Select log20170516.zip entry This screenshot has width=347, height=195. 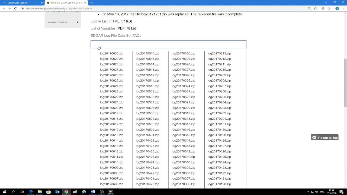pyautogui.click(x=147, y=53)
